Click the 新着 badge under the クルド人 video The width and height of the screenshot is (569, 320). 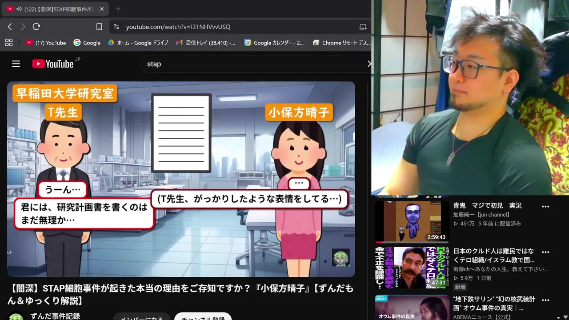(460, 287)
